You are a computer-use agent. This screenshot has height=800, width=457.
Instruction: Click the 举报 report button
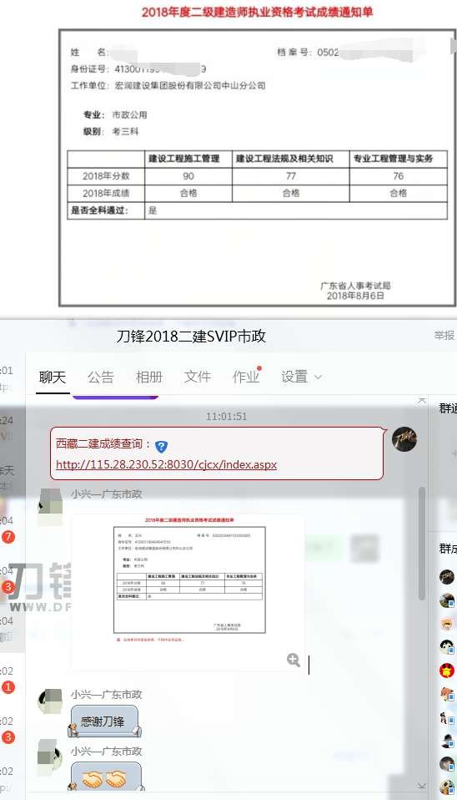pyautogui.click(x=444, y=335)
